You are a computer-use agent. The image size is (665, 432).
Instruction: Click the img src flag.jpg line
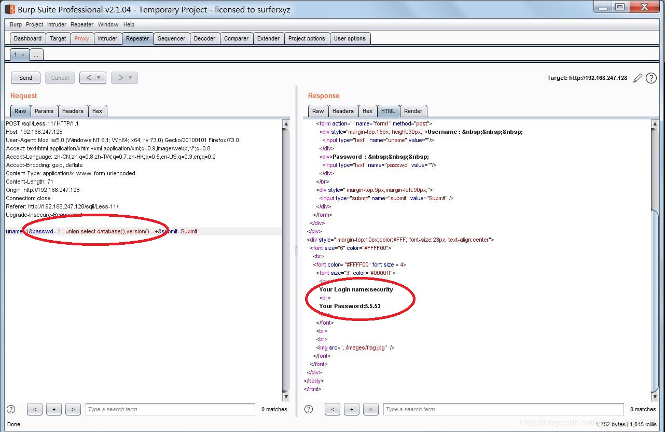[355, 347]
